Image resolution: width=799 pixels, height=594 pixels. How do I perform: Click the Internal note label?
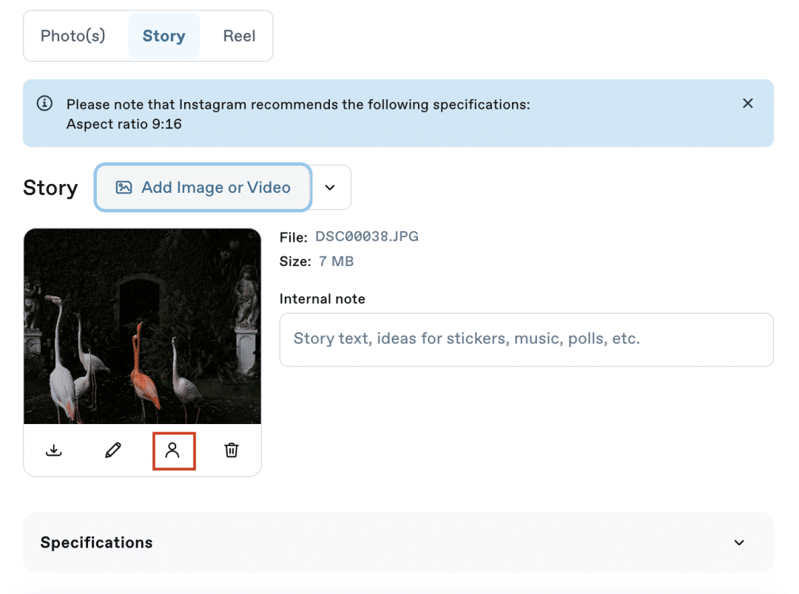click(x=322, y=299)
